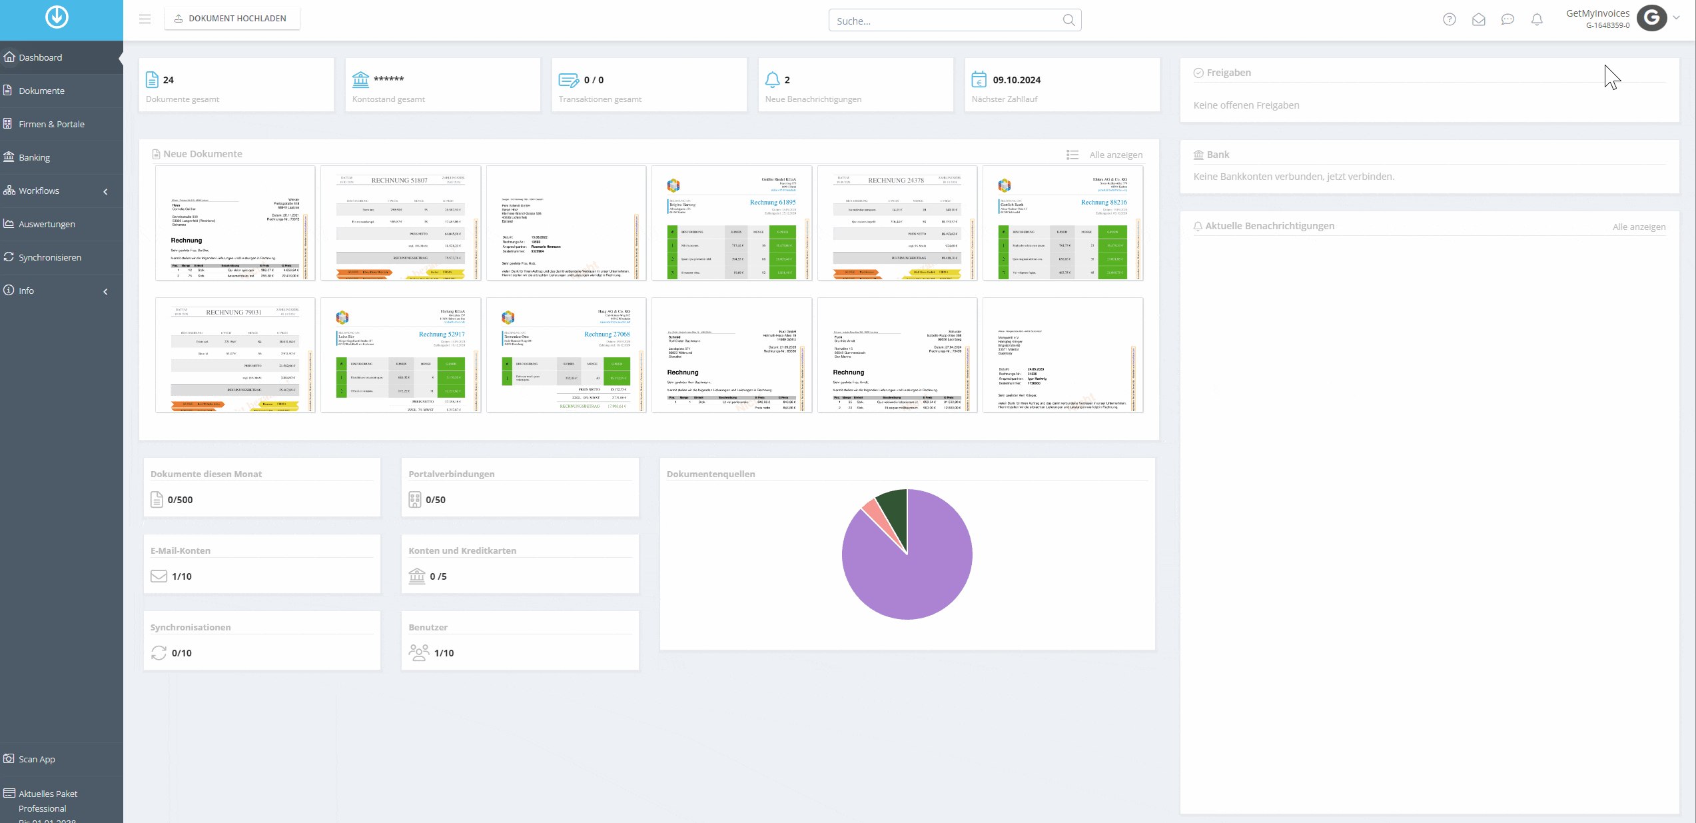Click the user avatar G icon

[1652, 18]
